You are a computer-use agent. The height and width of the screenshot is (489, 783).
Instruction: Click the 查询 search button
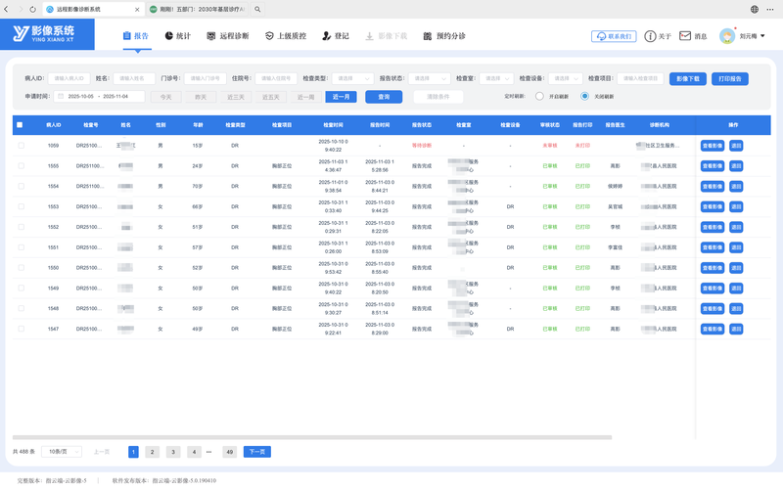click(x=384, y=97)
